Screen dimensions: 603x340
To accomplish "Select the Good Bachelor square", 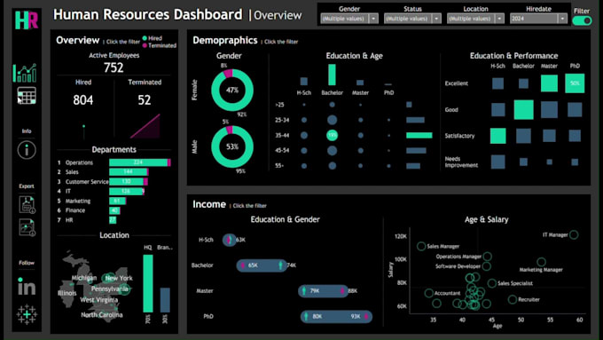I will tap(523, 109).
